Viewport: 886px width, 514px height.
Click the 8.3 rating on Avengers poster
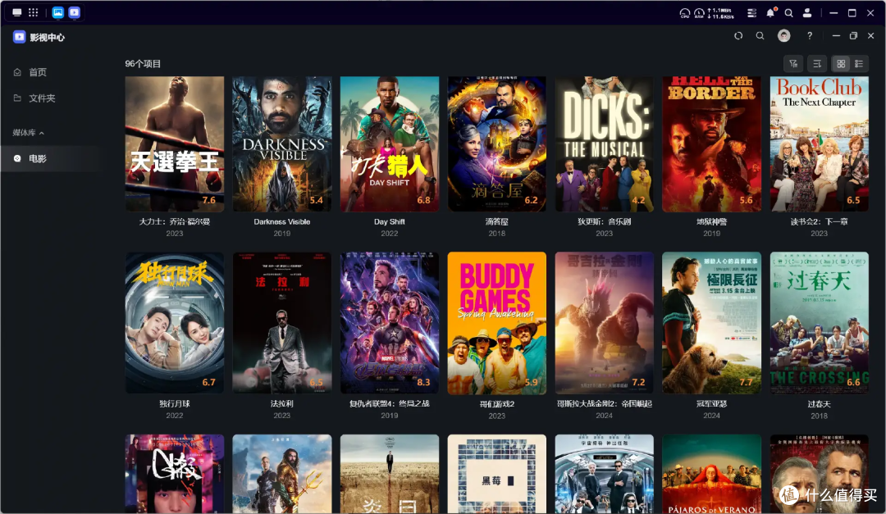(x=424, y=382)
